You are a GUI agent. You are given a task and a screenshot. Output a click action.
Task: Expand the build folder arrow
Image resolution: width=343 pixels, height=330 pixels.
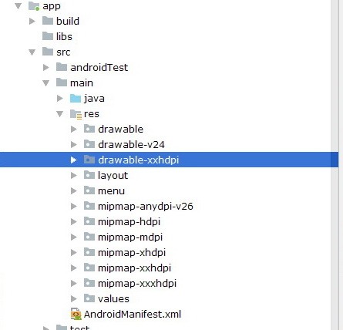pos(32,21)
